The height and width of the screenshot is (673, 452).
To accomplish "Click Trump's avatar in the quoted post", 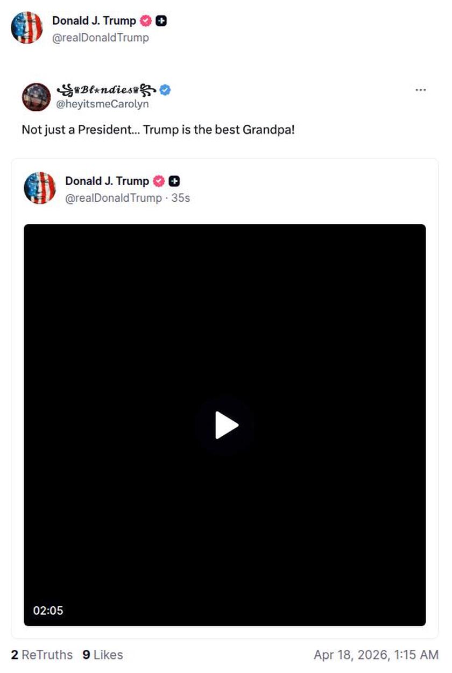I will (40, 188).
